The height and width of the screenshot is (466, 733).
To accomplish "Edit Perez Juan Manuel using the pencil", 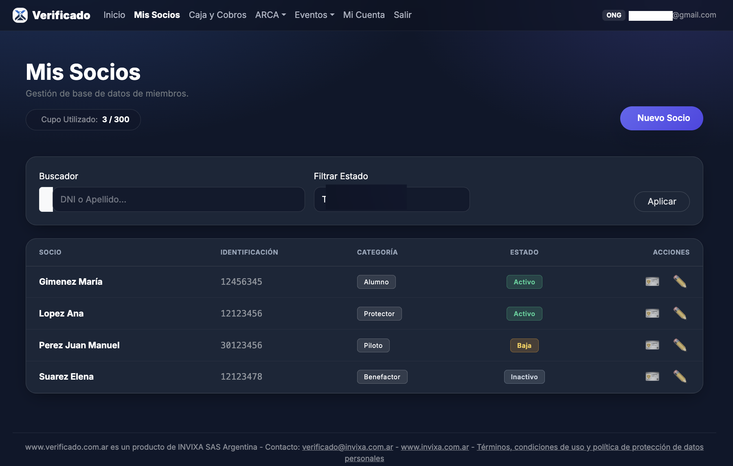I will pyautogui.click(x=680, y=345).
